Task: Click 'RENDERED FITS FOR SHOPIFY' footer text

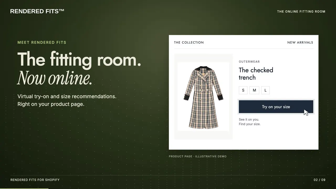Action: [35, 180]
